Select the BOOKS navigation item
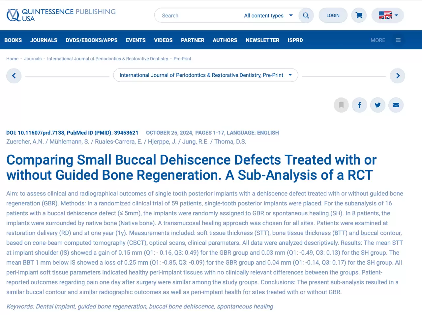 (13, 40)
